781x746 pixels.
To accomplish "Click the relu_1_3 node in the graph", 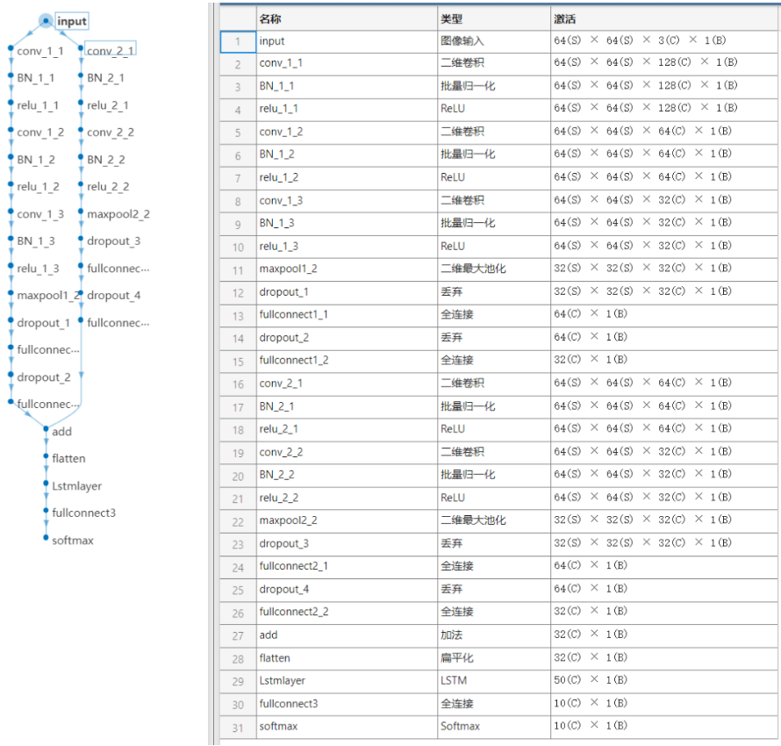I will tap(38, 269).
